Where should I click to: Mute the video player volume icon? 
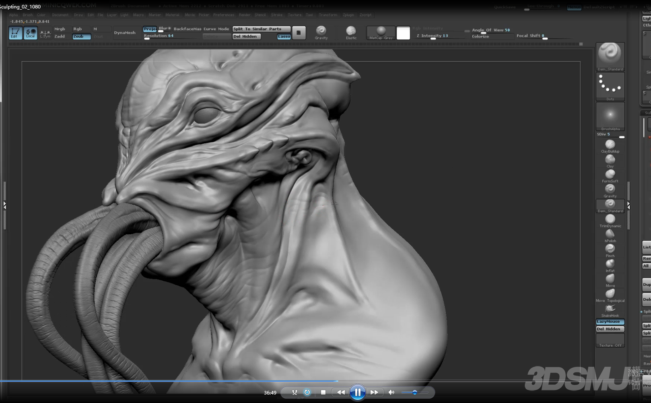point(391,392)
